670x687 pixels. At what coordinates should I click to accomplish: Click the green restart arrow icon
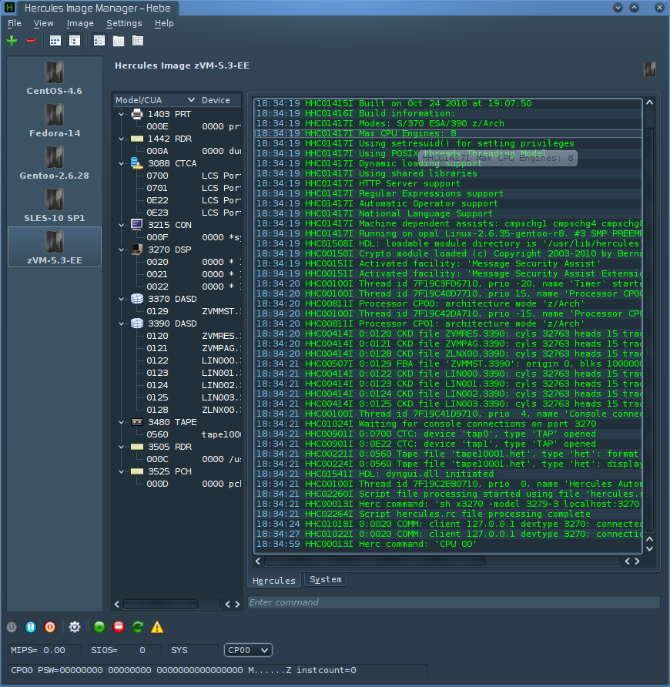(138, 627)
